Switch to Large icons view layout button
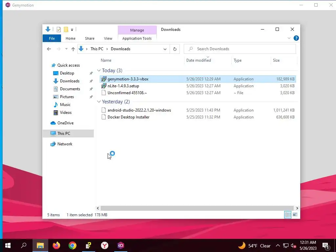336x252 pixels. pos(295,215)
